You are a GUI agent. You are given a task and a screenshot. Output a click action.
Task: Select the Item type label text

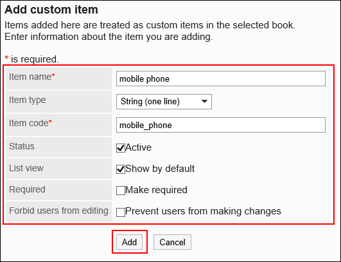[28, 100]
